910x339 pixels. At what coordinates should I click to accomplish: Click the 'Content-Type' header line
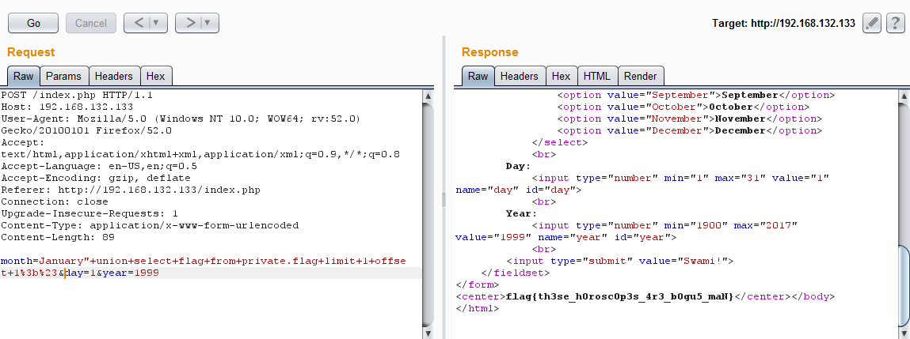pos(150,225)
